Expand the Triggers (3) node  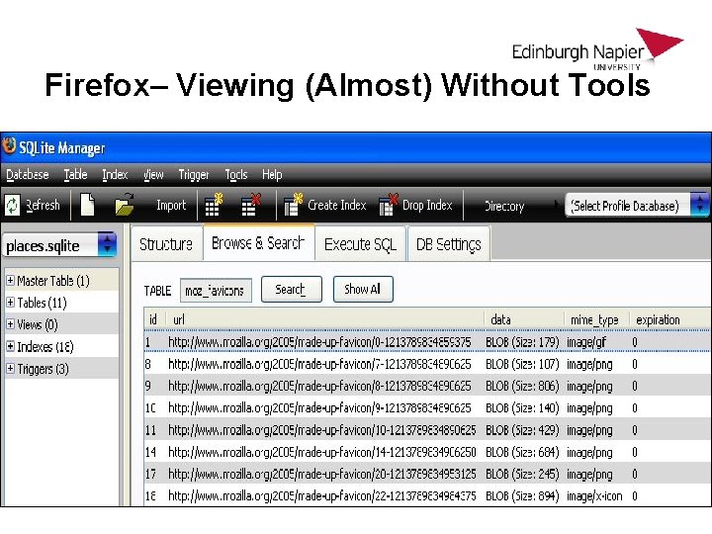click(x=10, y=368)
